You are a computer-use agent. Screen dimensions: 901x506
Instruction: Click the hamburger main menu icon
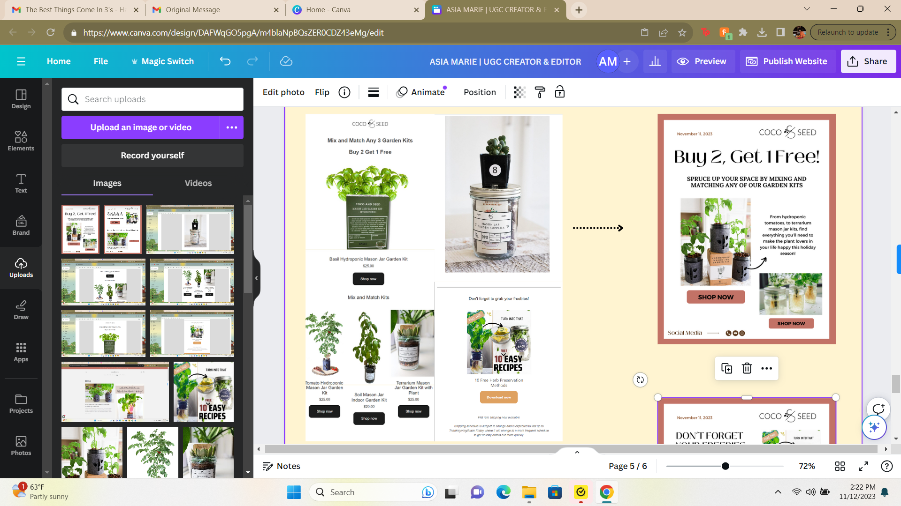point(21,61)
